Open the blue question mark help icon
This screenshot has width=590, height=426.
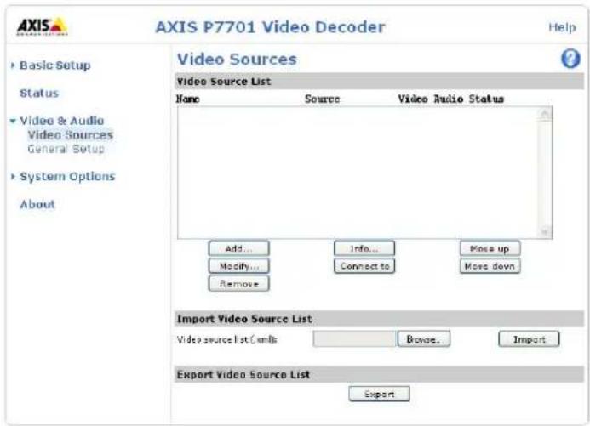[x=570, y=59]
